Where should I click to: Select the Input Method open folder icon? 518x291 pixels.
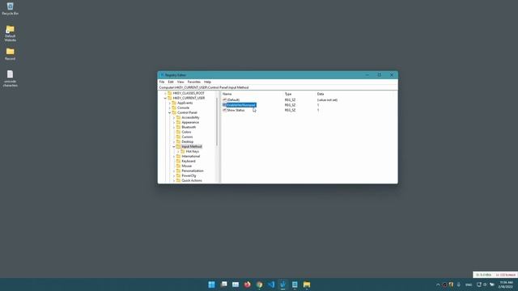pos(178,146)
